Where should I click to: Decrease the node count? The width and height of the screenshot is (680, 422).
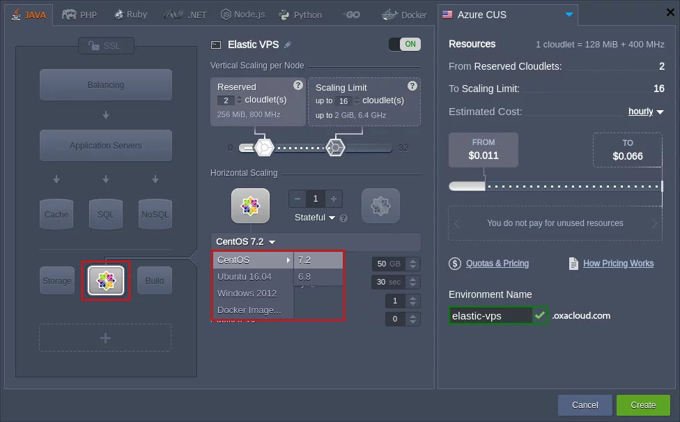[297, 199]
